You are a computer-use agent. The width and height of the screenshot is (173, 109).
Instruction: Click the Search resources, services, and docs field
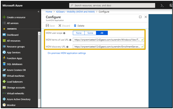pos(112,5)
